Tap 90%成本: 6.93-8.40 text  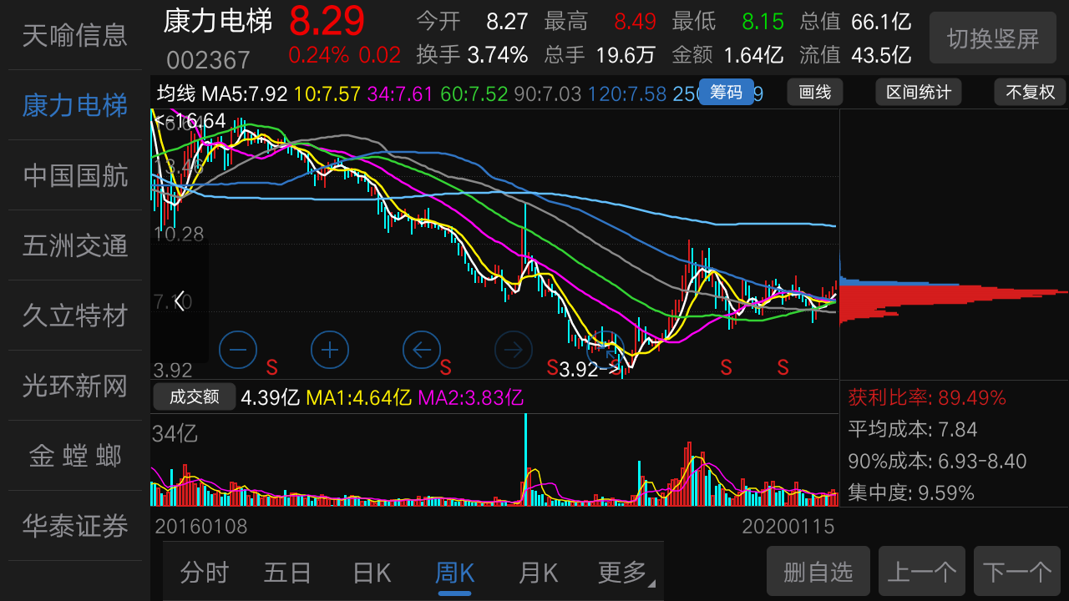tap(937, 461)
